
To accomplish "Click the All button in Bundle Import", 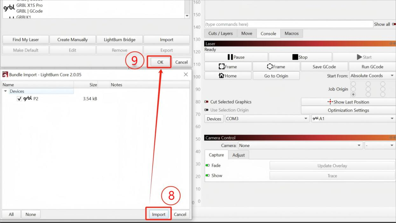I will (x=11, y=214).
